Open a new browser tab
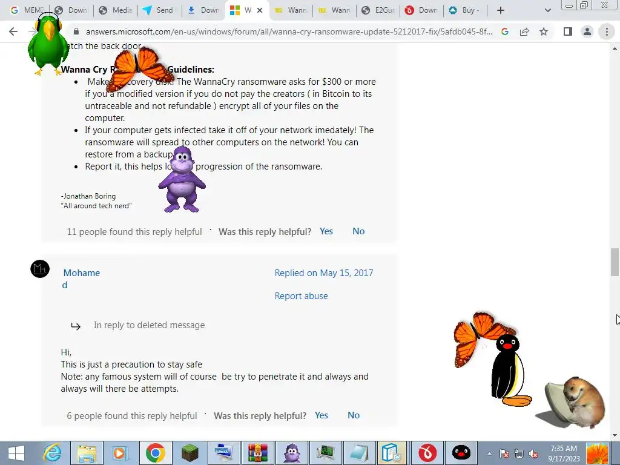The height and width of the screenshot is (465, 620). tap(501, 10)
